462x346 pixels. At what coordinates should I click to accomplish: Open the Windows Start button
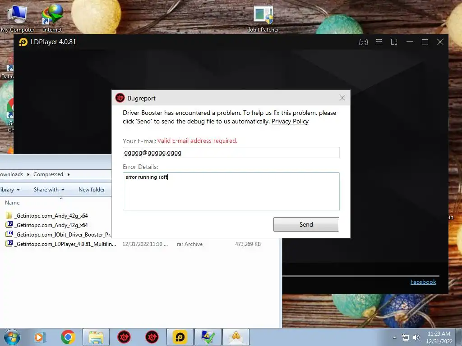click(x=12, y=337)
